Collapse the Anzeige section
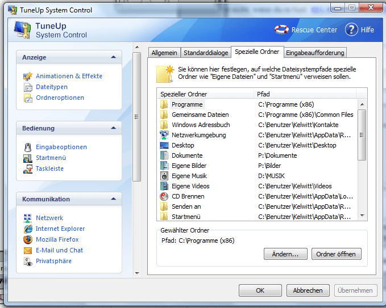Image resolution: width=386 pixels, height=308 pixels. click(x=114, y=57)
